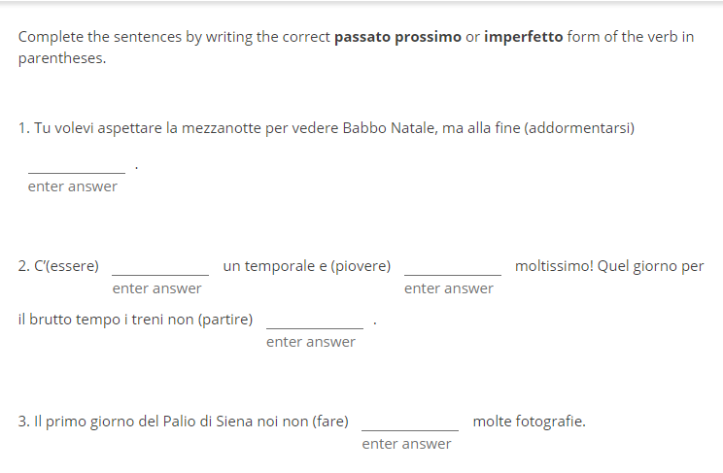Click 'enter answer' label under sentence 1 blank
Image resolution: width=723 pixels, height=473 pixels.
coord(73,186)
